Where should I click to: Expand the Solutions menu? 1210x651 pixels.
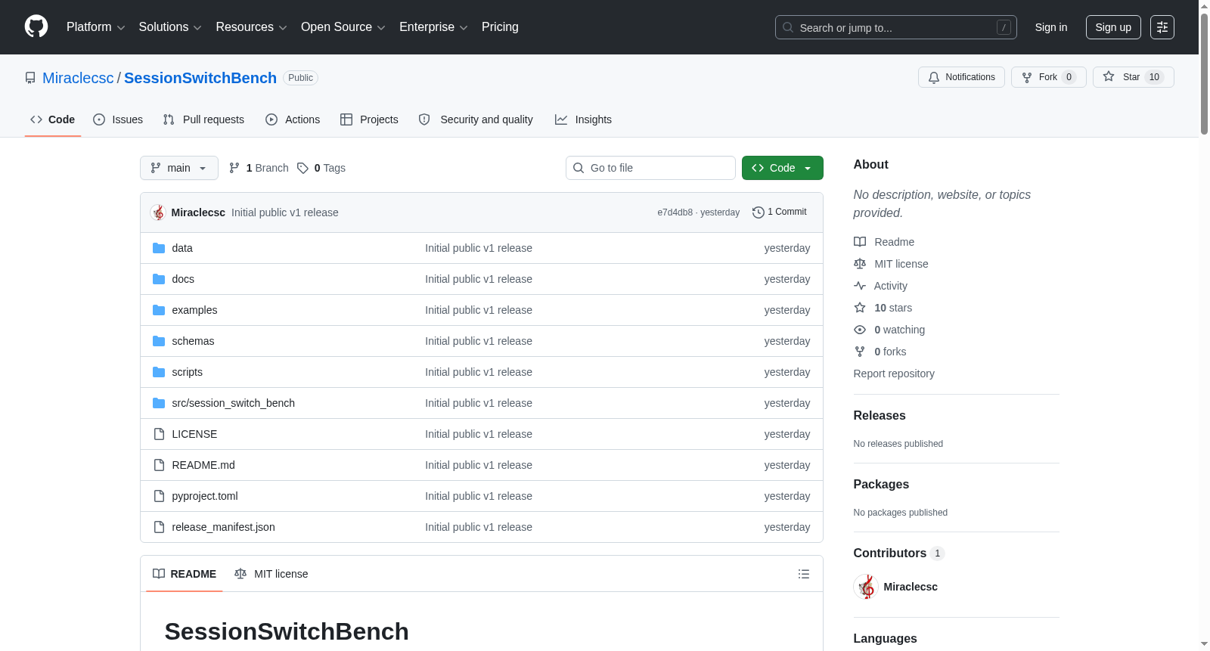point(170,27)
